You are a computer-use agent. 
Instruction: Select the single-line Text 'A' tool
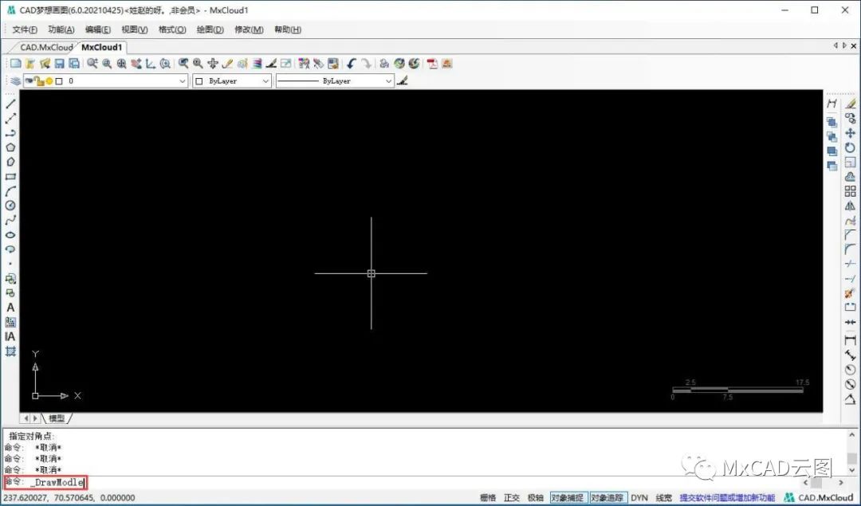click(10, 308)
